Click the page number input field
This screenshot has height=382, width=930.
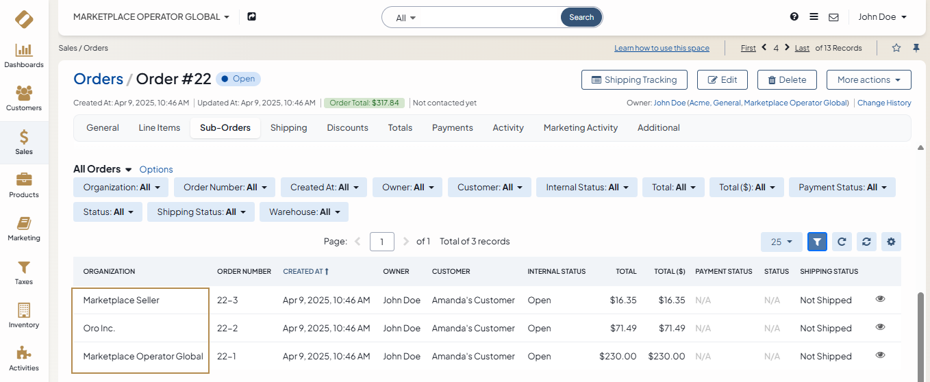tap(382, 242)
